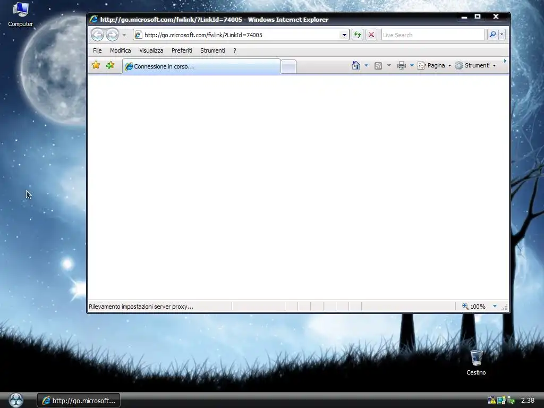Open the File menu
This screenshot has width=544, height=408.
[x=97, y=50]
